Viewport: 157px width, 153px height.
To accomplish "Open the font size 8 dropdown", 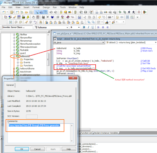I will [79, 27].
